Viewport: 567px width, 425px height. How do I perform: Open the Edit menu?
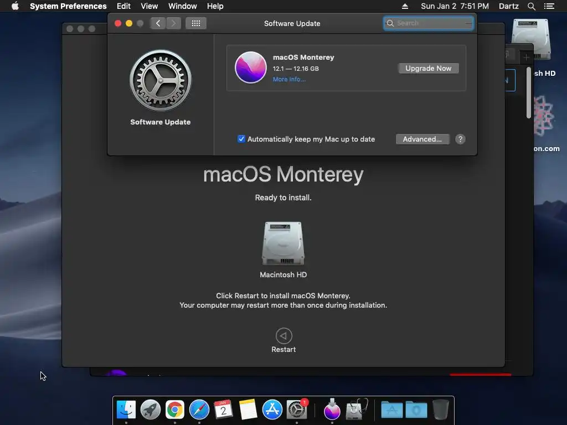pyautogui.click(x=123, y=6)
